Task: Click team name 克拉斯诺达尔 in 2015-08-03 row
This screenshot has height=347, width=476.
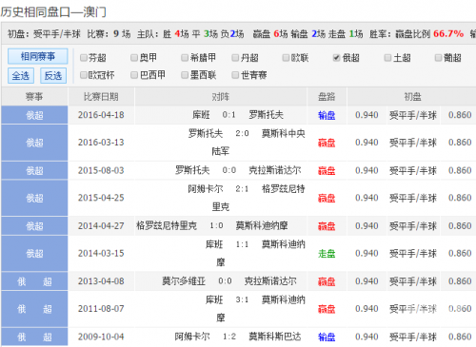Action: pos(275,170)
